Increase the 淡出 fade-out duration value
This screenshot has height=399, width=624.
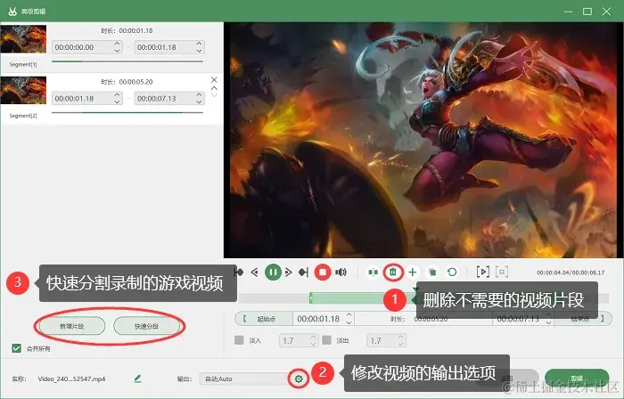pyautogui.click(x=401, y=337)
